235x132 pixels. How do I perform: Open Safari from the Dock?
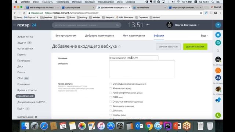pyautogui.click(x=44, y=126)
